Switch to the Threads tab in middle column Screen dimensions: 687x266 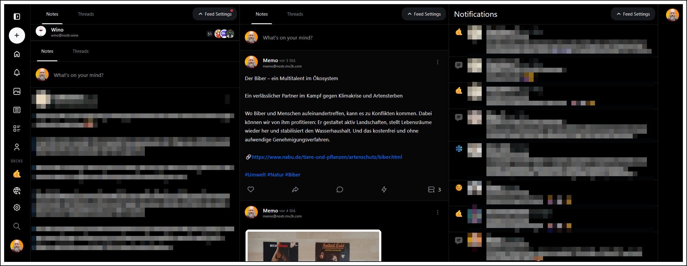pyautogui.click(x=295, y=14)
